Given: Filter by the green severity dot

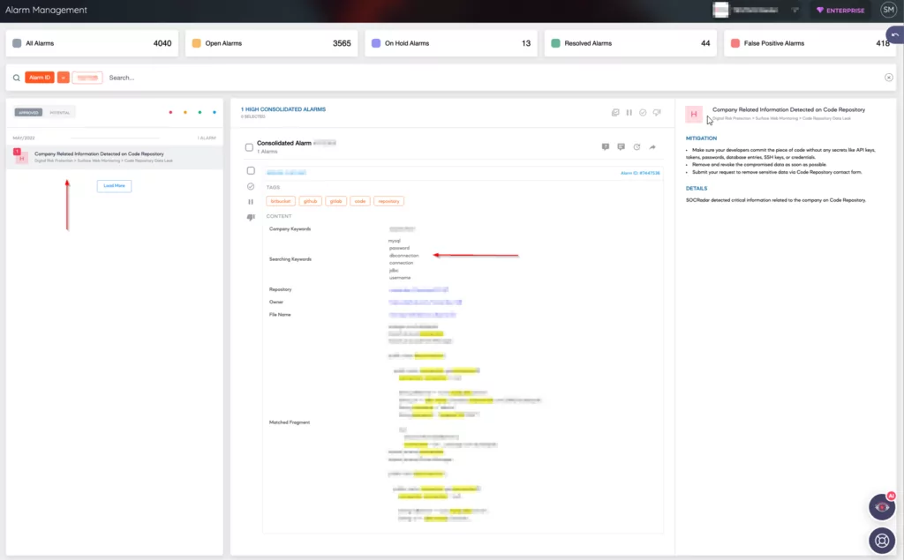Looking at the screenshot, I should [200, 112].
